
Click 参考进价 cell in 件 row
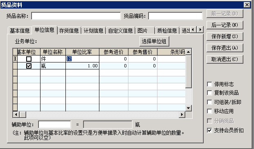coord(114,59)
